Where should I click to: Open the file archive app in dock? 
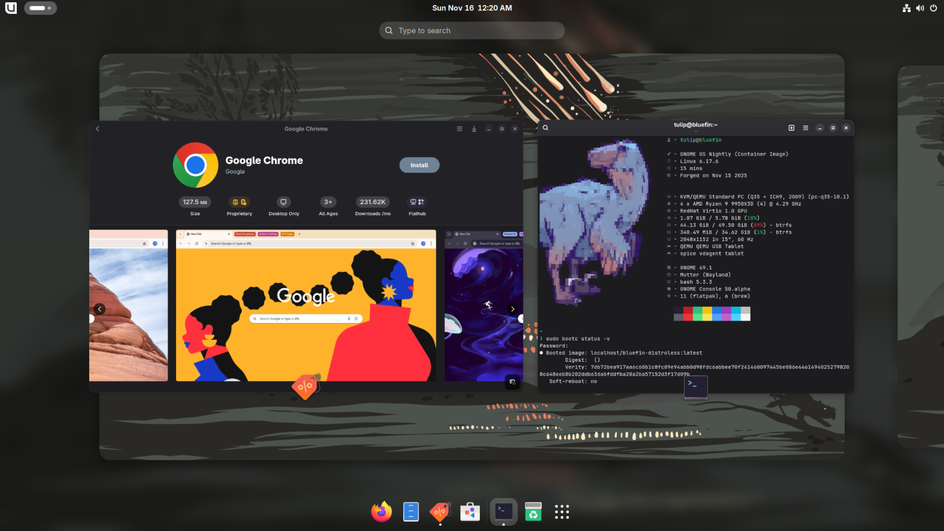411,512
